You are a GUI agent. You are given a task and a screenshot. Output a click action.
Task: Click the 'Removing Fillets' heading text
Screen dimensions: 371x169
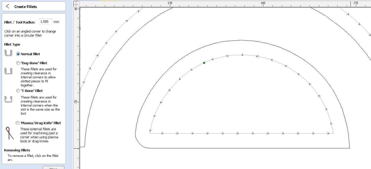click(17, 150)
